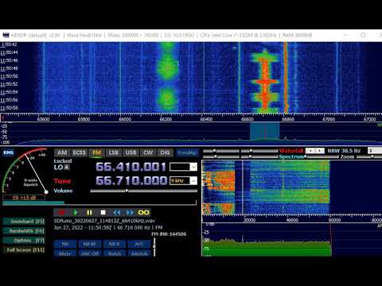
Task: Click the LO frequency display 66.410.001
Action: [x=131, y=167]
